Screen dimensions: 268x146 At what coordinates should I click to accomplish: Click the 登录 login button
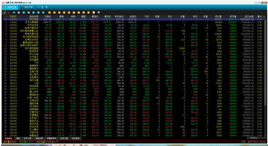(x=43, y=7)
